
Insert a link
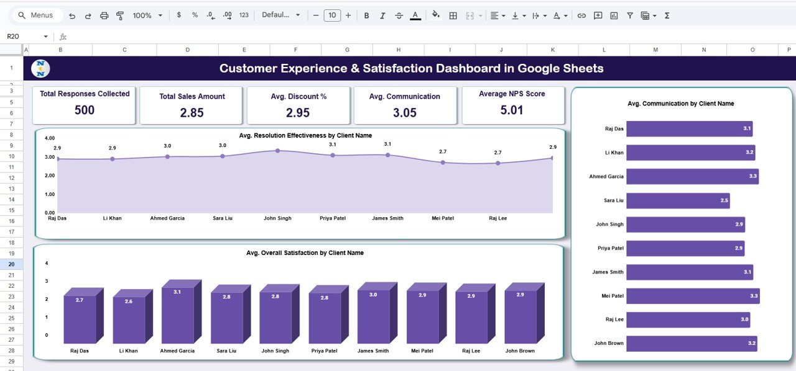click(581, 15)
